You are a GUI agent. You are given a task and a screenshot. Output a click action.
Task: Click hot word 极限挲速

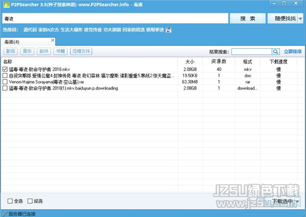(155, 30)
